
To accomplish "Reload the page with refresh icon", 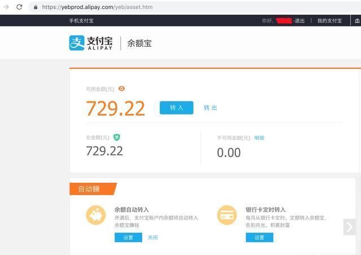I will (19, 7).
